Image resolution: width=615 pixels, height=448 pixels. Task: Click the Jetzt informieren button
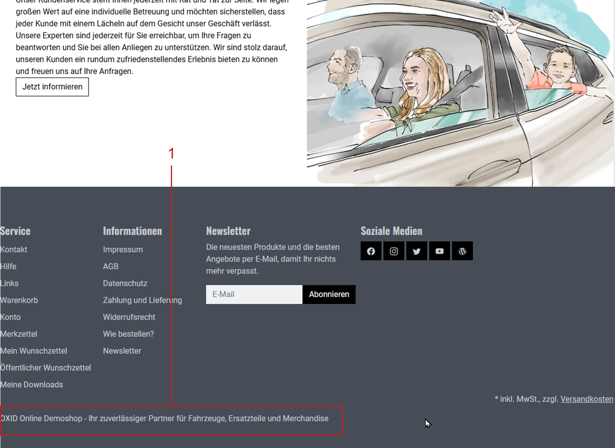click(x=52, y=87)
